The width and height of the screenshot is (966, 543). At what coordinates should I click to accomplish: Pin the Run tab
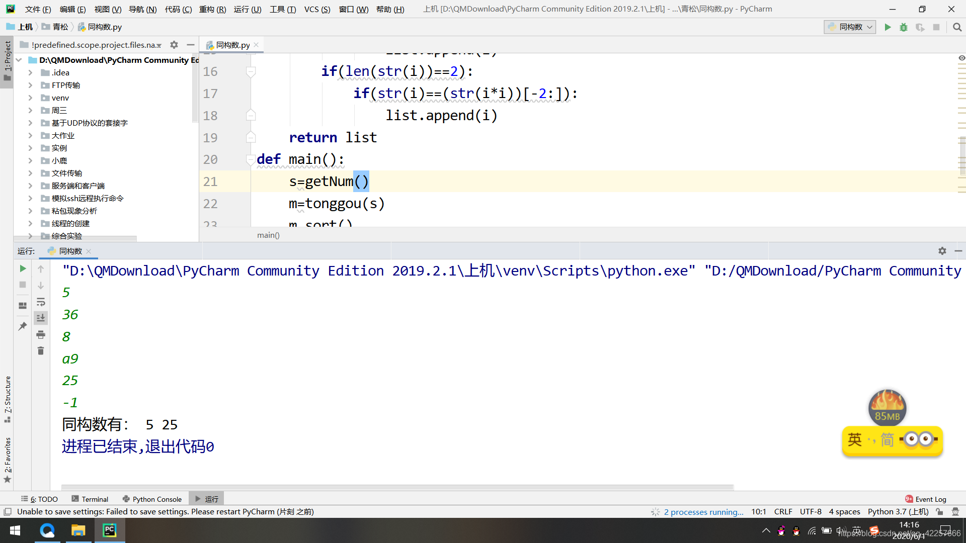[23, 326]
